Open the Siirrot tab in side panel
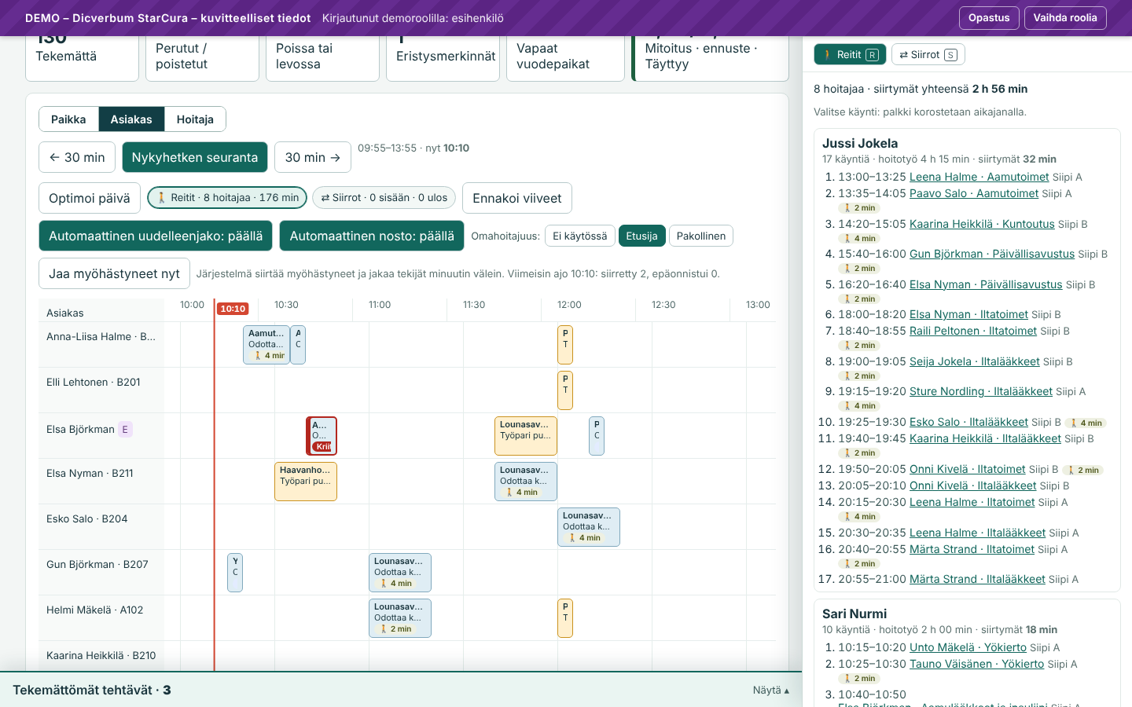The width and height of the screenshot is (1132, 707). tap(928, 54)
